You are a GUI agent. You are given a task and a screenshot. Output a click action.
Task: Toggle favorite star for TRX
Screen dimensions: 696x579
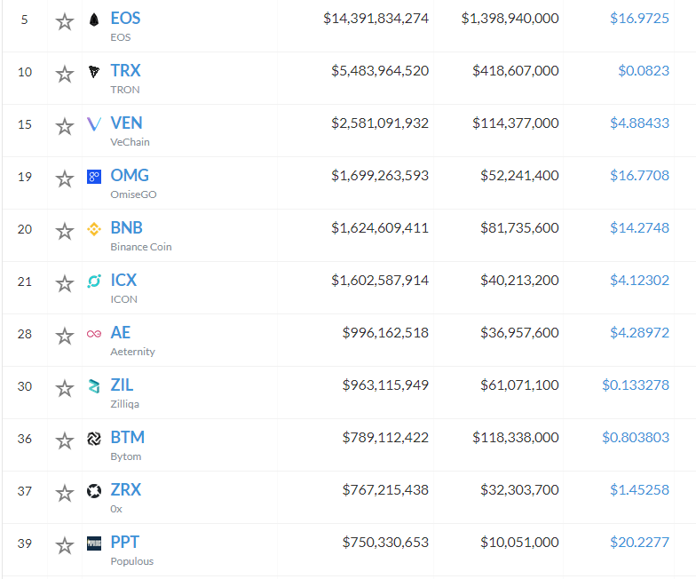point(64,74)
